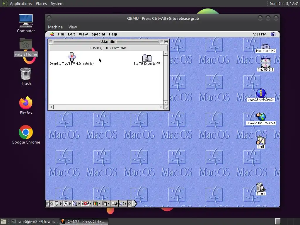The width and height of the screenshot is (300, 225).
Task: Select the StuffIt Expander folder icon
Action: [x=147, y=58]
